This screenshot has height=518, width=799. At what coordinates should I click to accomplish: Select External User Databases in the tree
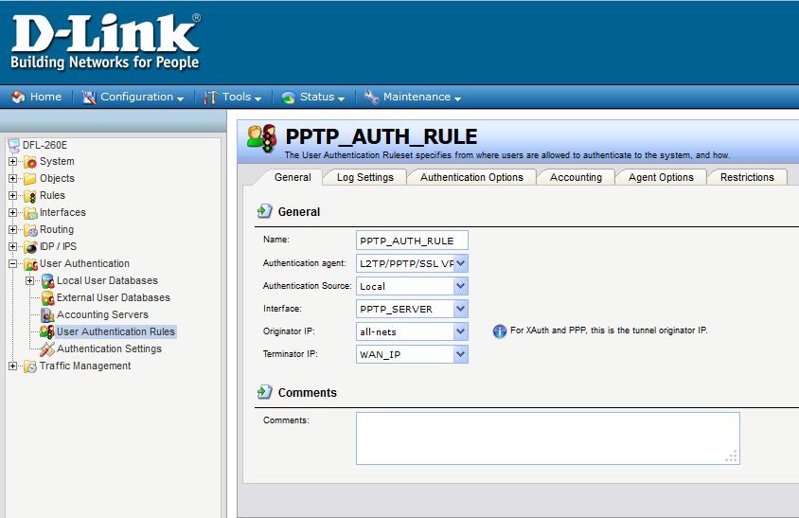pos(113,297)
